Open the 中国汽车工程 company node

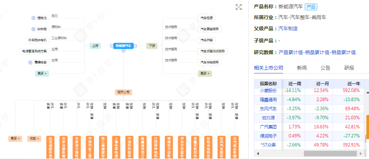pos(90,147)
